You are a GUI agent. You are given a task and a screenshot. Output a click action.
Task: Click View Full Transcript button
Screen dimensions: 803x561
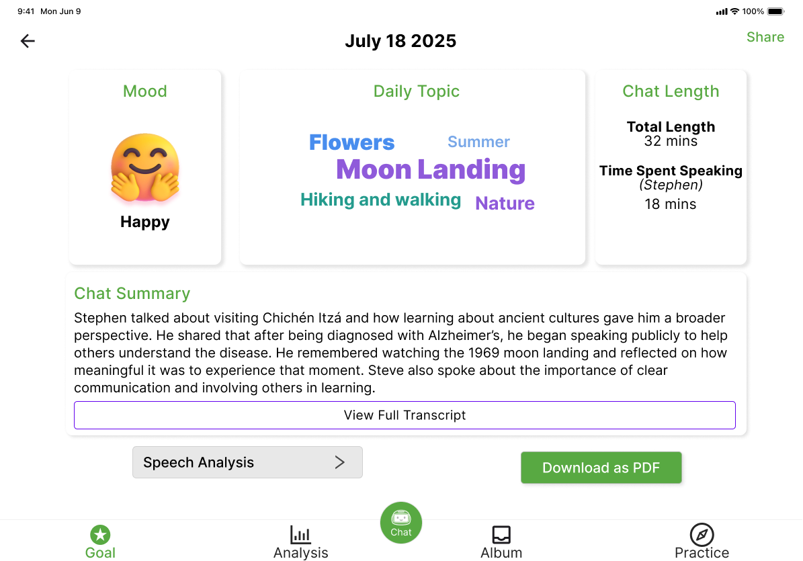tap(405, 415)
